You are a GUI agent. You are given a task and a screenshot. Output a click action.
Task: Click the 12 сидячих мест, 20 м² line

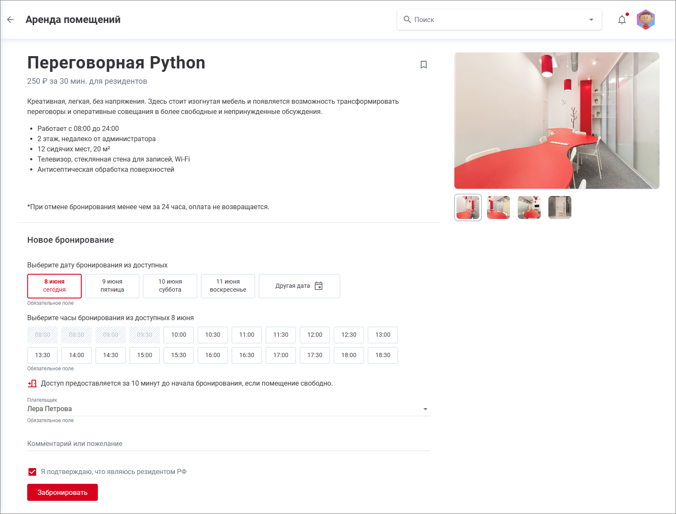[74, 149]
